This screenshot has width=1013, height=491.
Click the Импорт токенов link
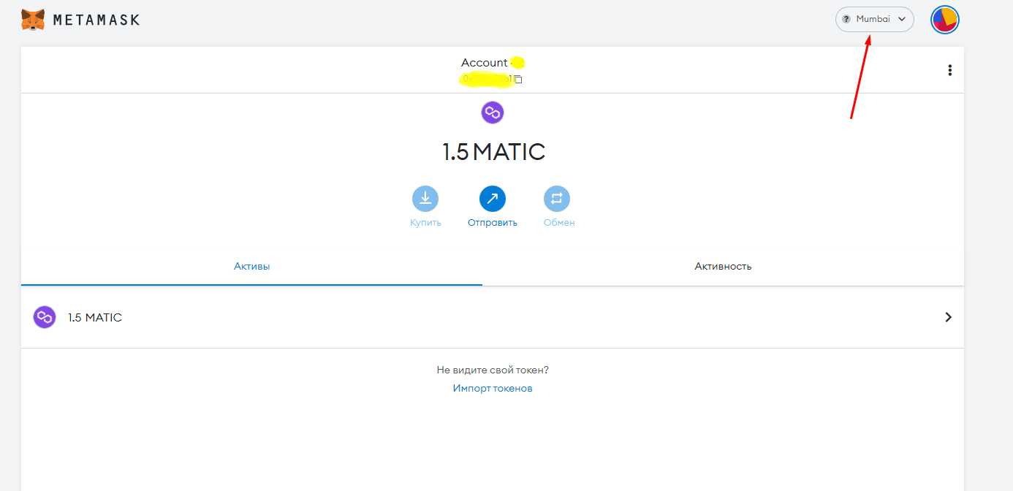[493, 388]
